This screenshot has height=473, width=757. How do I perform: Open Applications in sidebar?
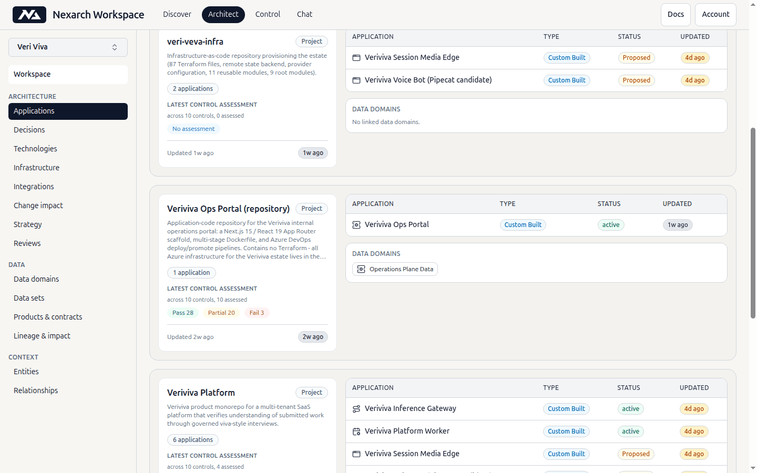[x=68, y=111]
